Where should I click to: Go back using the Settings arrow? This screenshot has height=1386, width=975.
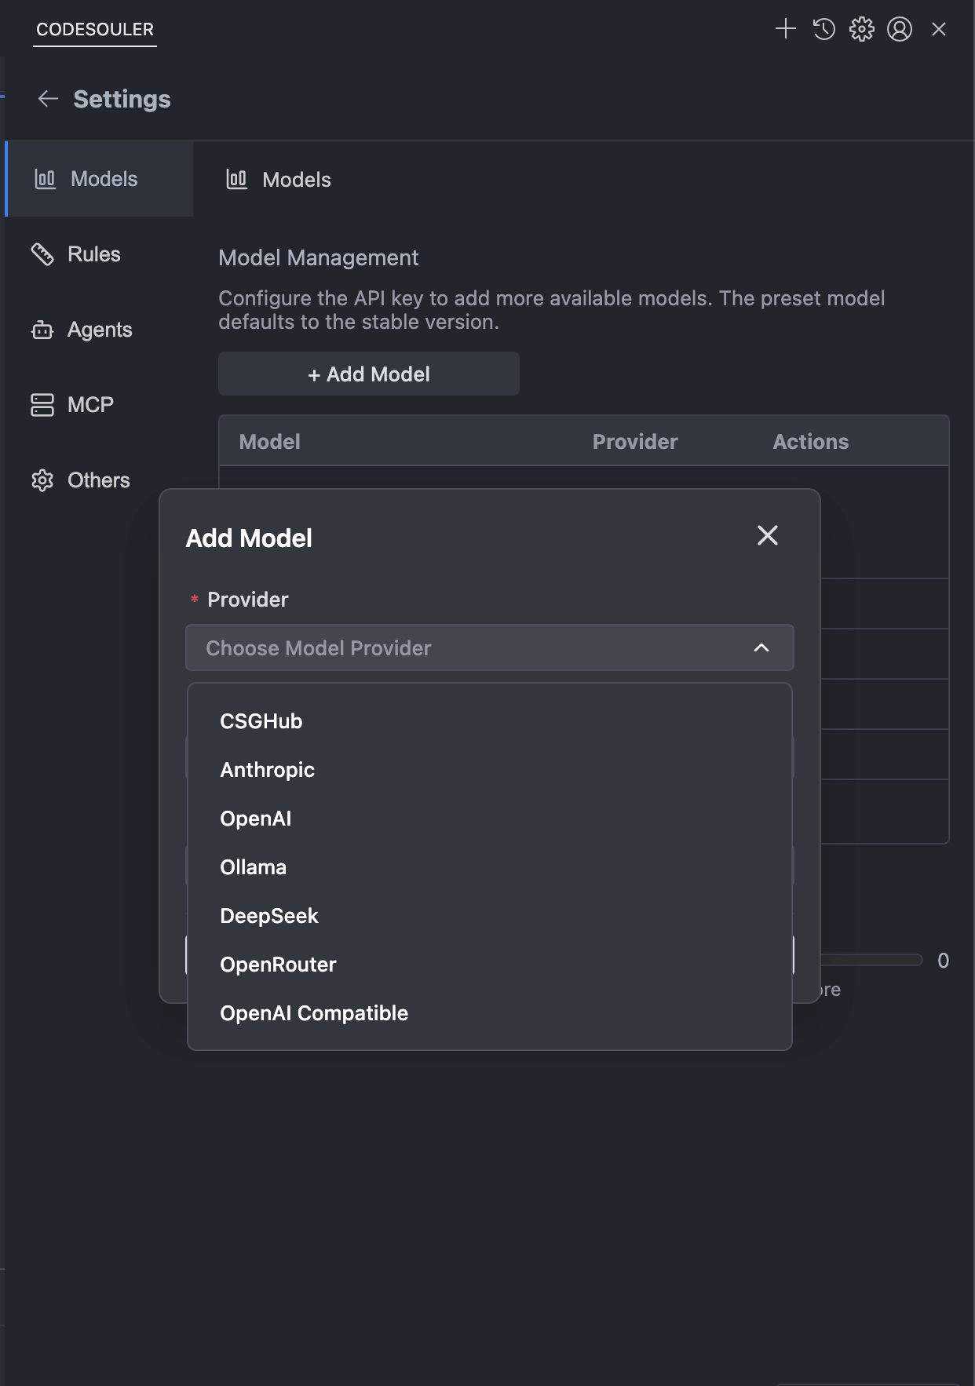(x=49, y=99)
